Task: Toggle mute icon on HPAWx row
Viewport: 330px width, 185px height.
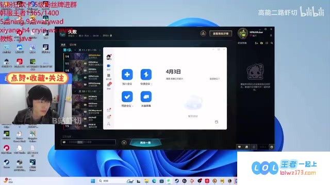Action: [x=85, y=70]
